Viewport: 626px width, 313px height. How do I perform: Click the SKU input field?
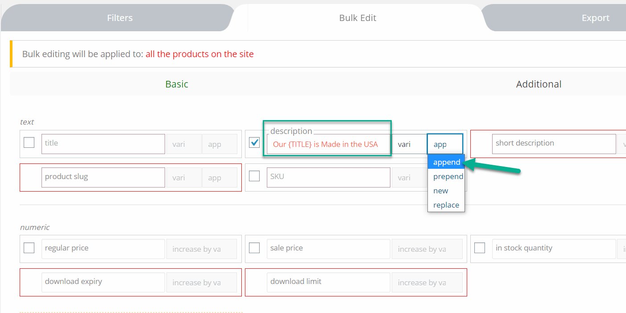(328, 177)
